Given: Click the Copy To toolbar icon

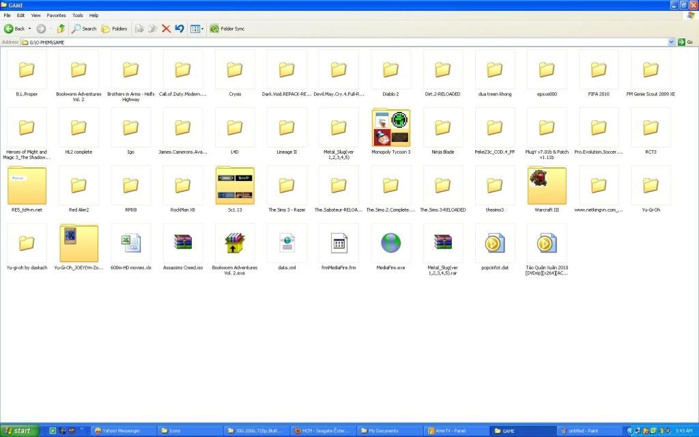Looking at the screenshot, I should coord(153,29).
